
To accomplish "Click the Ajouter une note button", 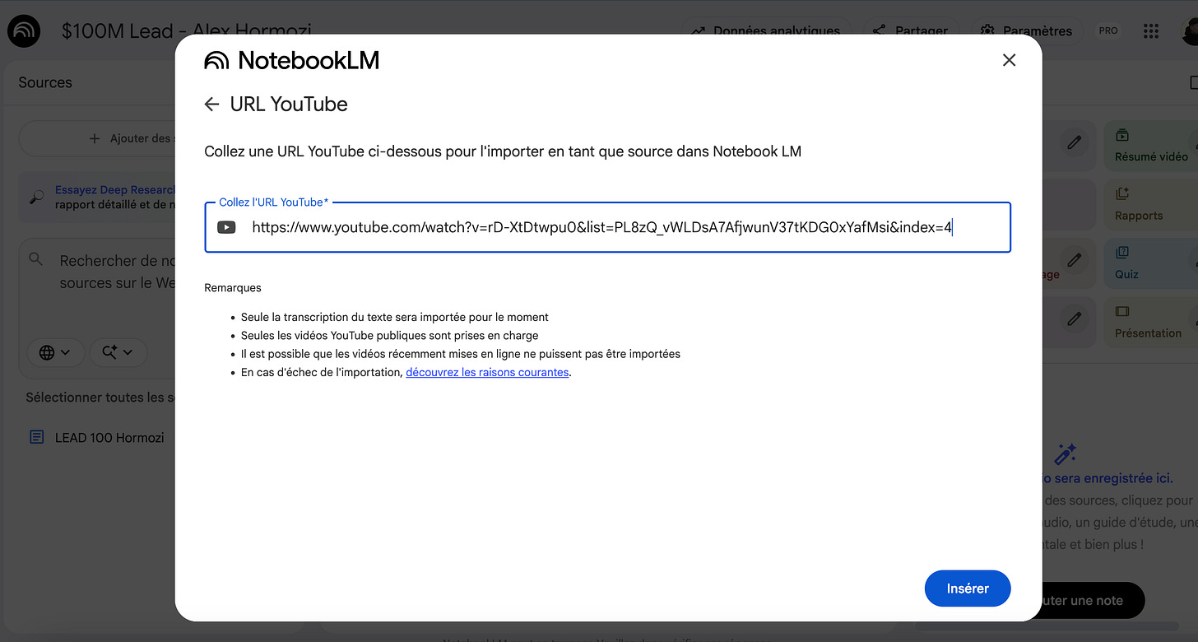I will tap(1094, 601).
